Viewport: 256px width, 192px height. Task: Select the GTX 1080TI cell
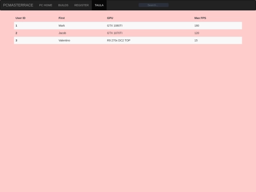[x=115, y=26]
